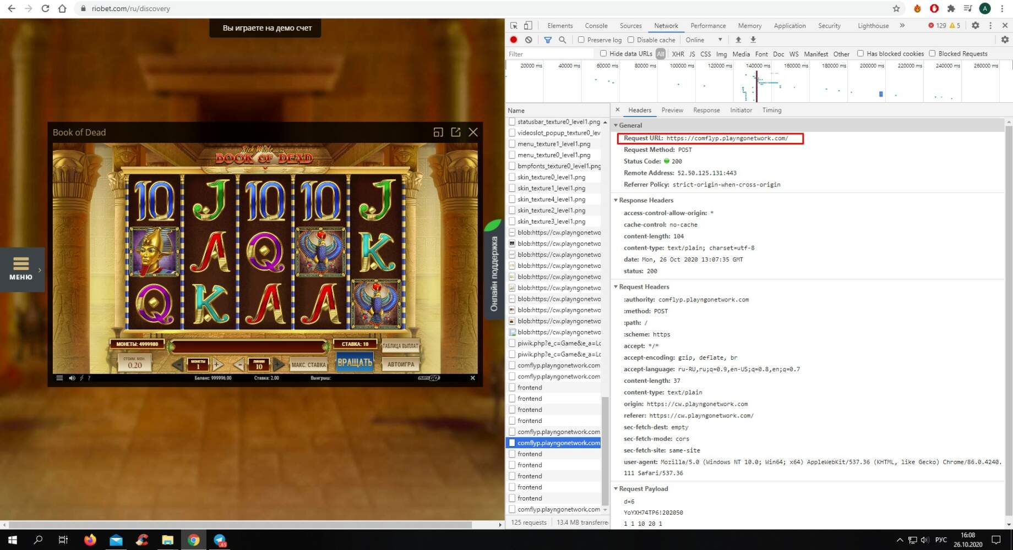This screenshot has height=550, width=1013.
Task: Check Blocked Requests filter
Action: point(932,53)
